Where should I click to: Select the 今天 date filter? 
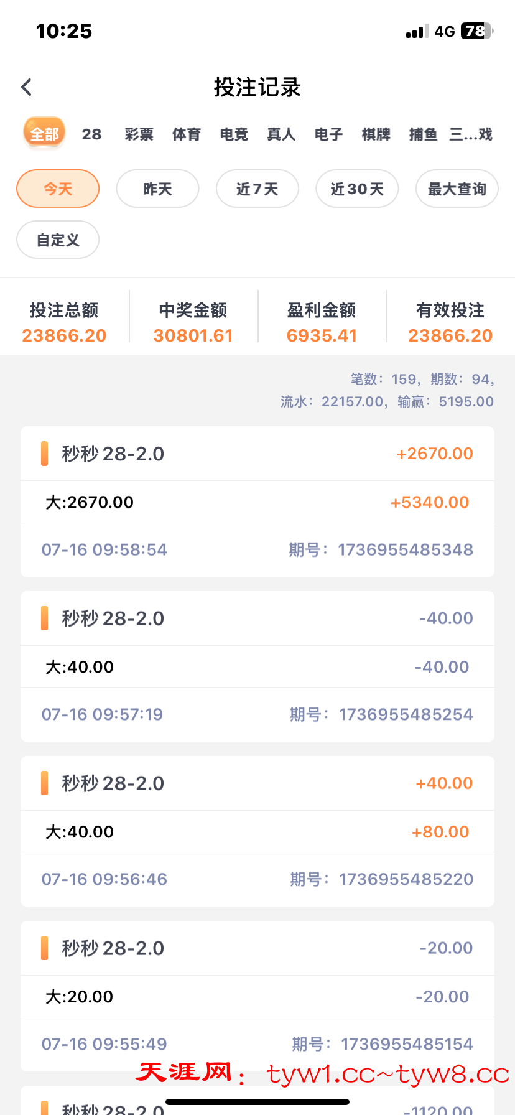pyautogui.click(x=58, y=189)
